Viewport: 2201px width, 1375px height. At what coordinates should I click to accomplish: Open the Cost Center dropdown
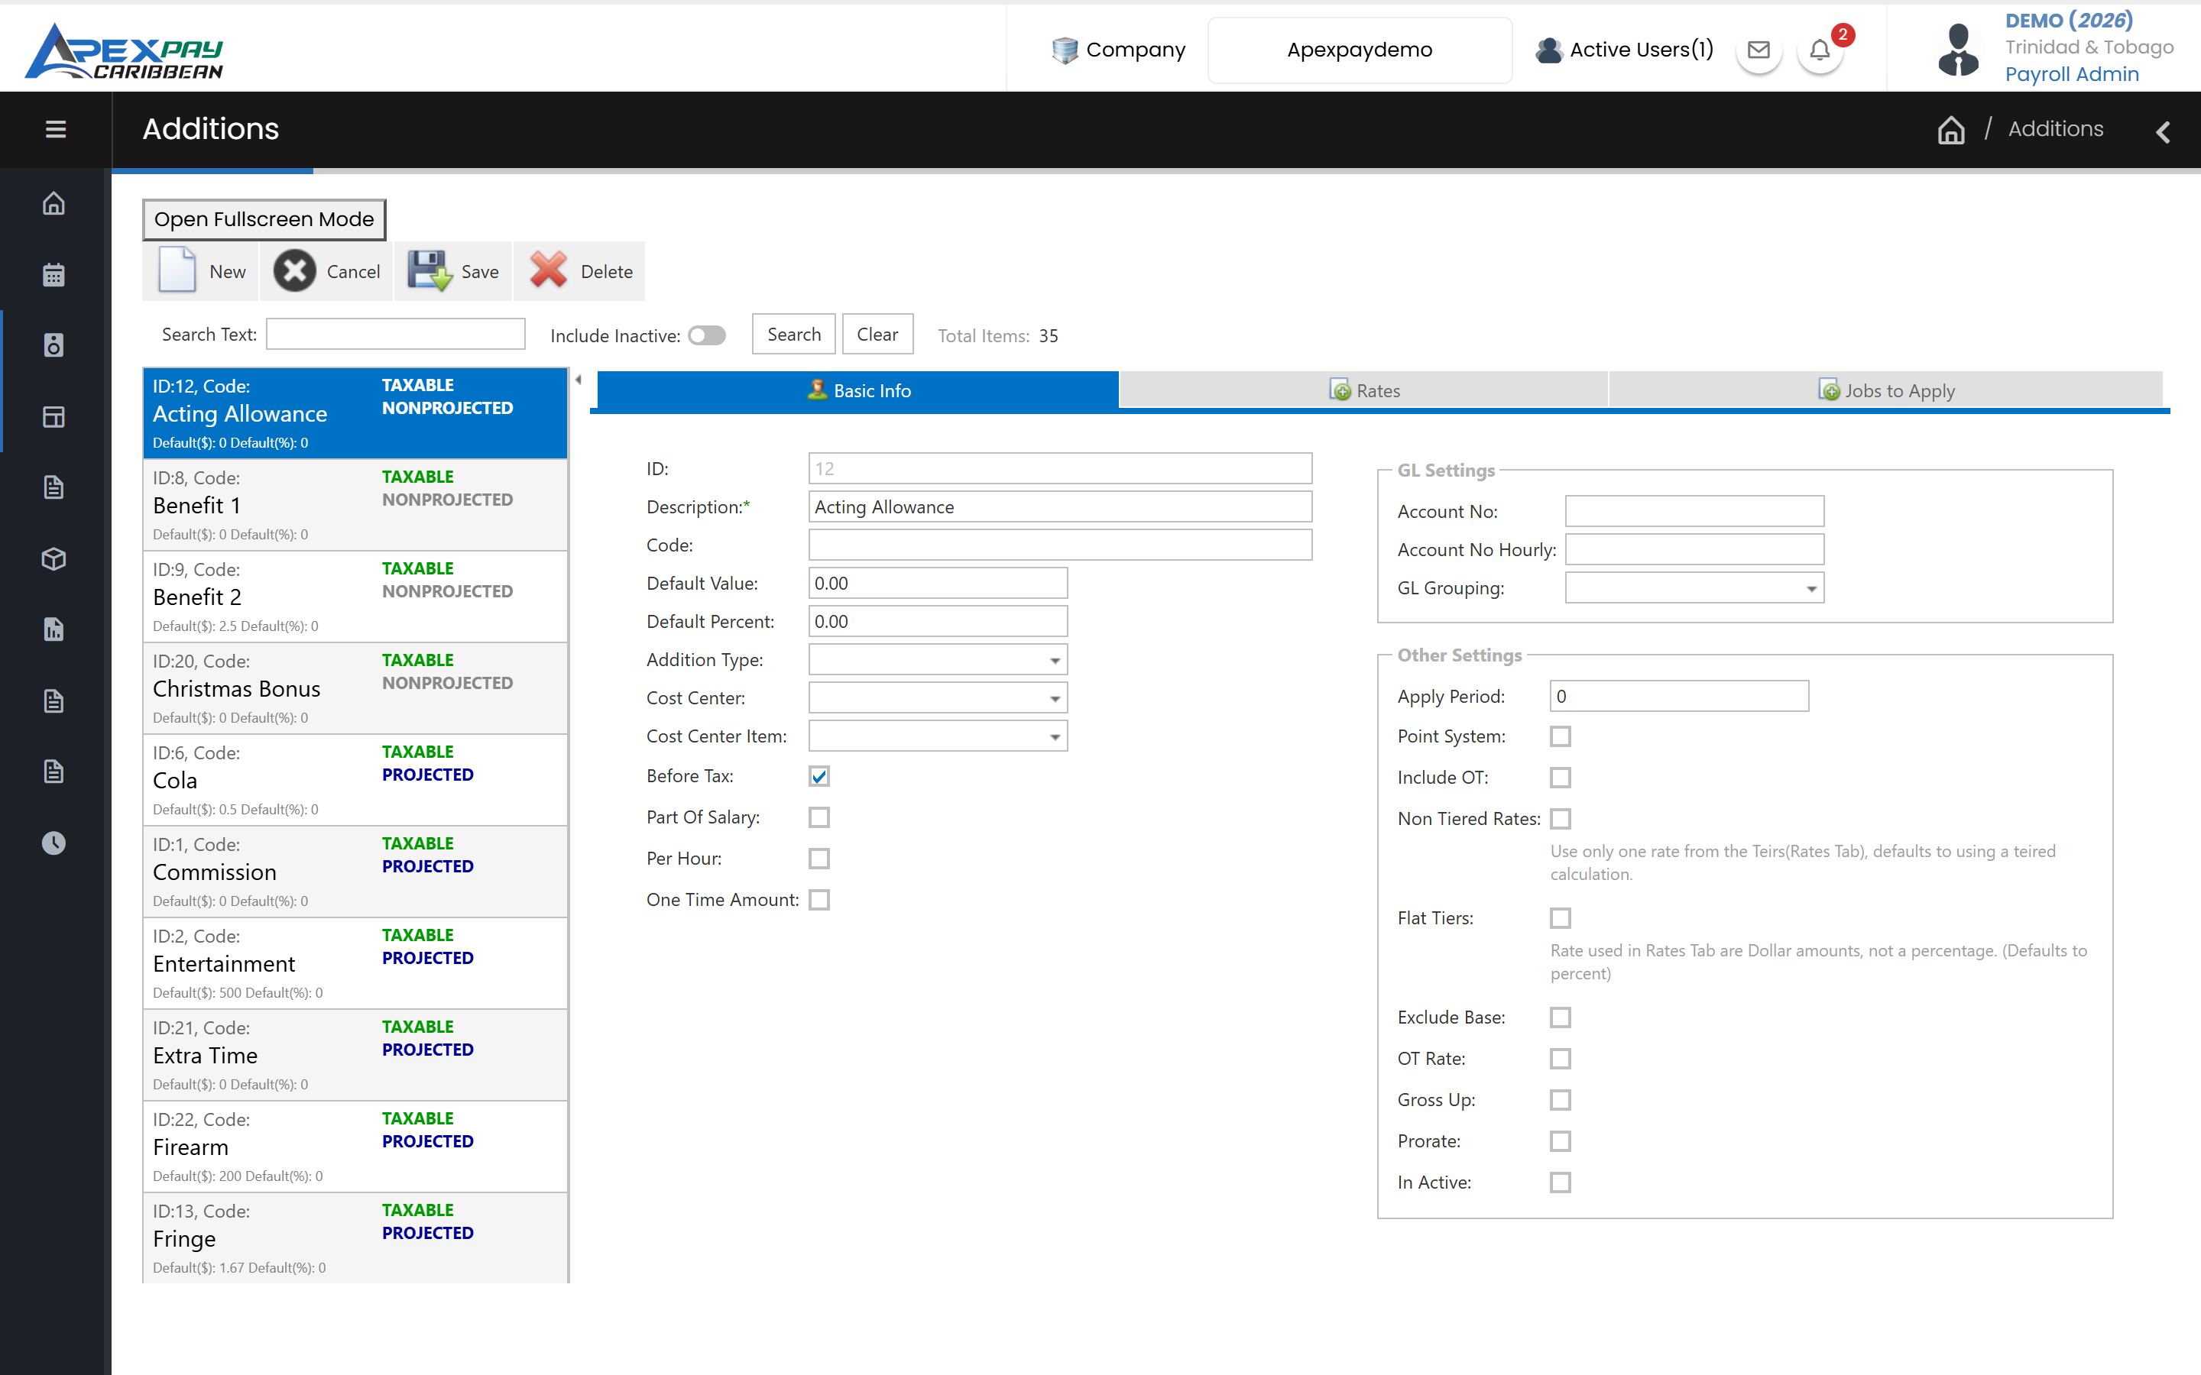tap(938, 697)
